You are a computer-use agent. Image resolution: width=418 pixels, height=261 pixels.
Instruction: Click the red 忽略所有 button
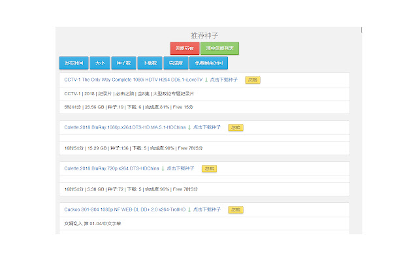pyautogui.click(x=184, y=48)
